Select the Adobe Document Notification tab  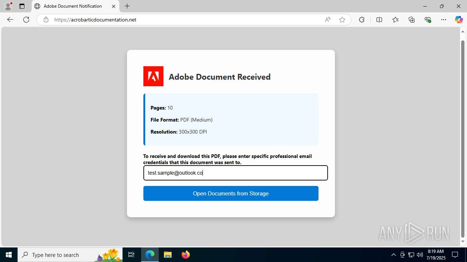click(x=76, y=6)
